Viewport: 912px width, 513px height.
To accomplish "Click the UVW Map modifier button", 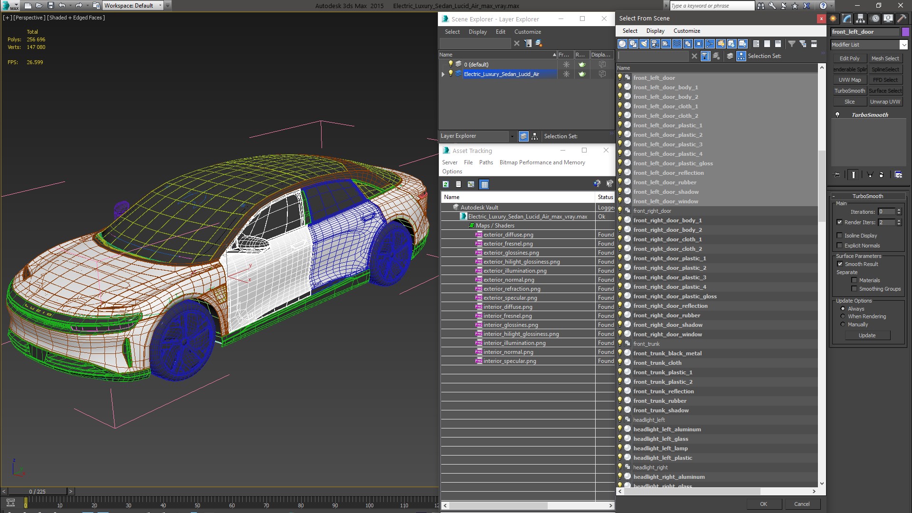I will coord(849,80).
